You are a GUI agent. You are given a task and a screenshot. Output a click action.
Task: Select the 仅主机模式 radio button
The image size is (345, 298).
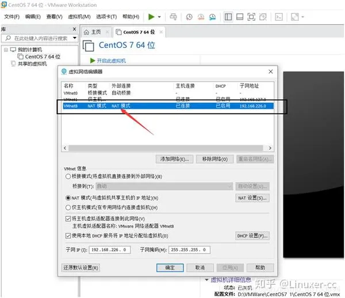[68, 206]
